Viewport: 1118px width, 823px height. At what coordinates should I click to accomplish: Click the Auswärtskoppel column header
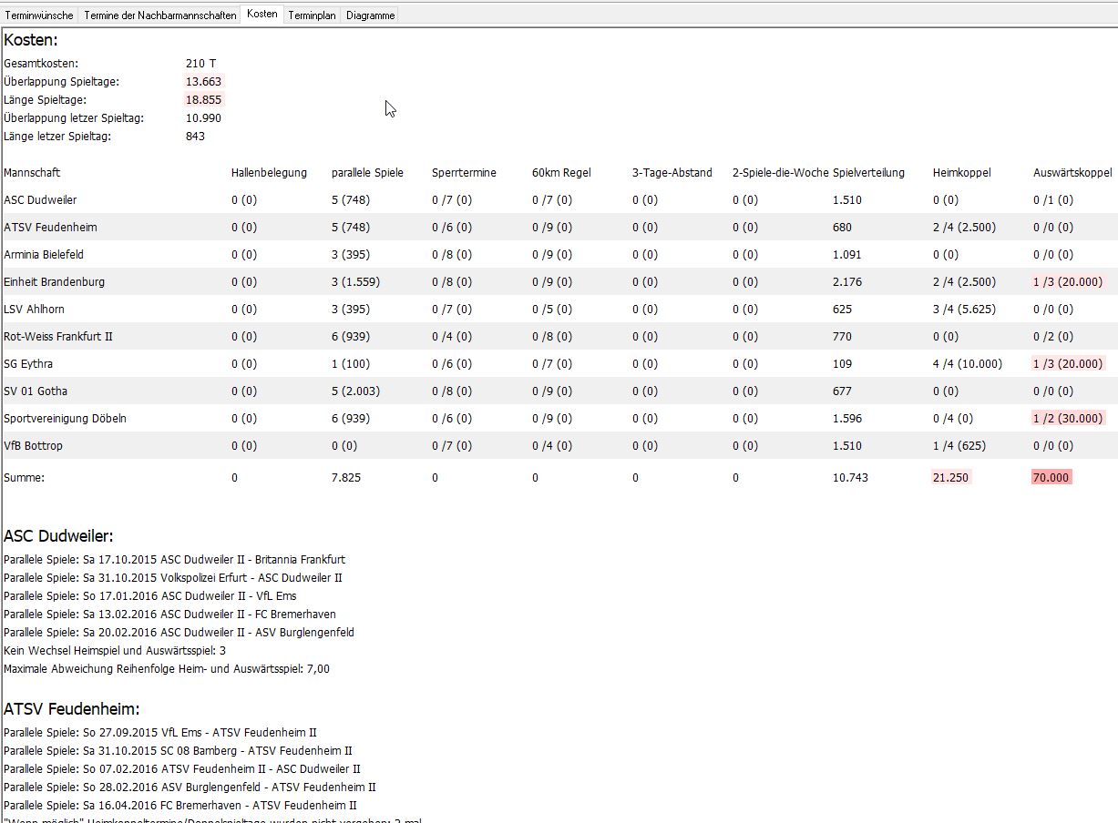point(1072,173)
